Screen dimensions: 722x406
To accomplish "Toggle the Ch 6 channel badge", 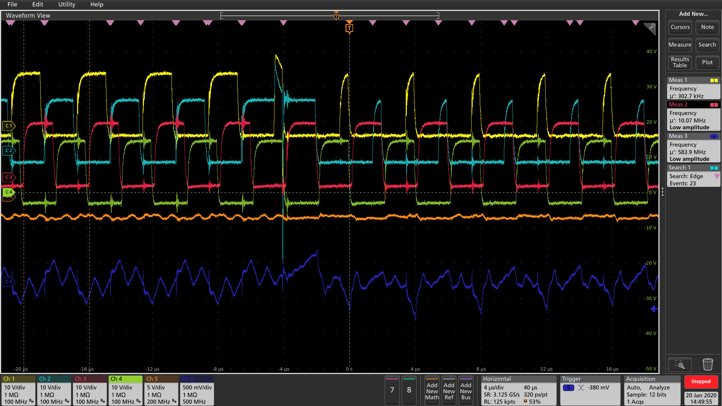I will (197, 391).
